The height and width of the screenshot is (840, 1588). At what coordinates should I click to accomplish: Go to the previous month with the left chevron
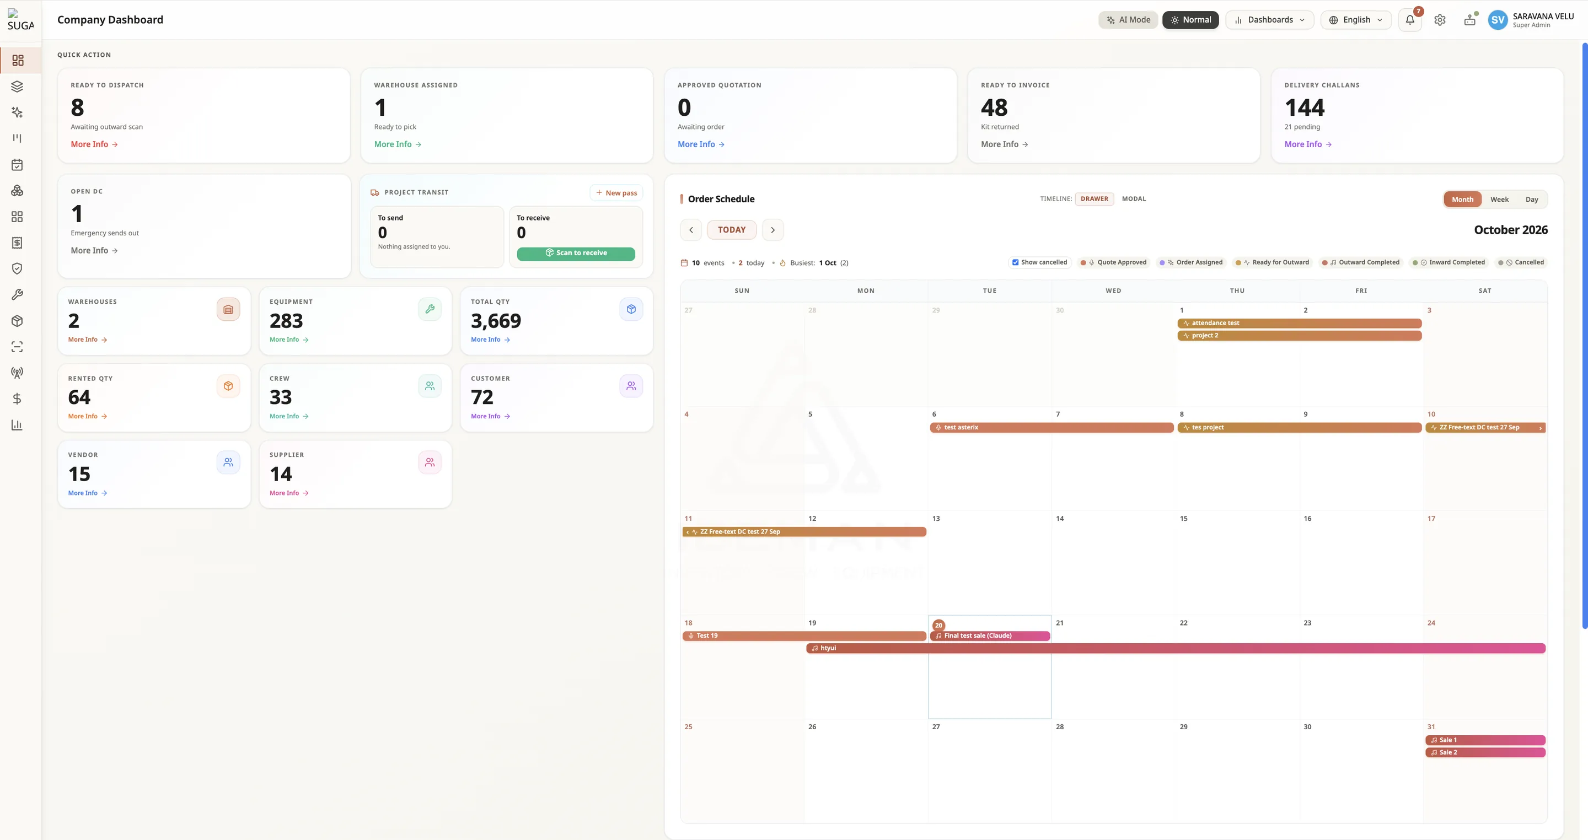click(x=691, y=230)
